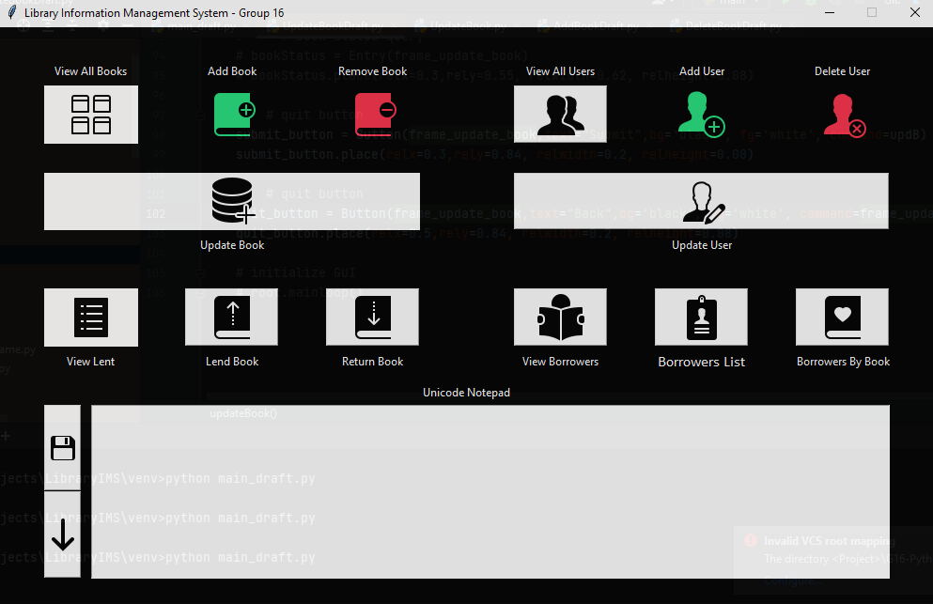Click the green Add Book icon
The width and height of the screenshot is (933, 604).
tap(235, 115)
